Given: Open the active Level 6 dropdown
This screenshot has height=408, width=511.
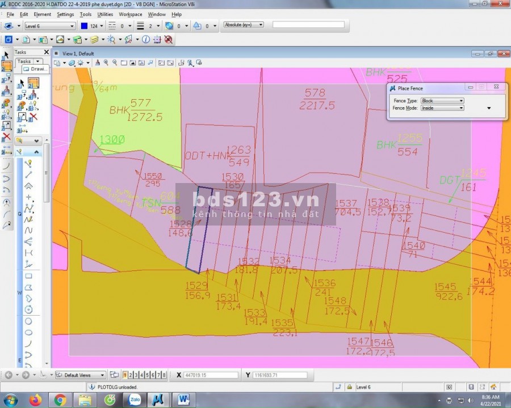Looking at the screenshot, I should click(49, 26).
